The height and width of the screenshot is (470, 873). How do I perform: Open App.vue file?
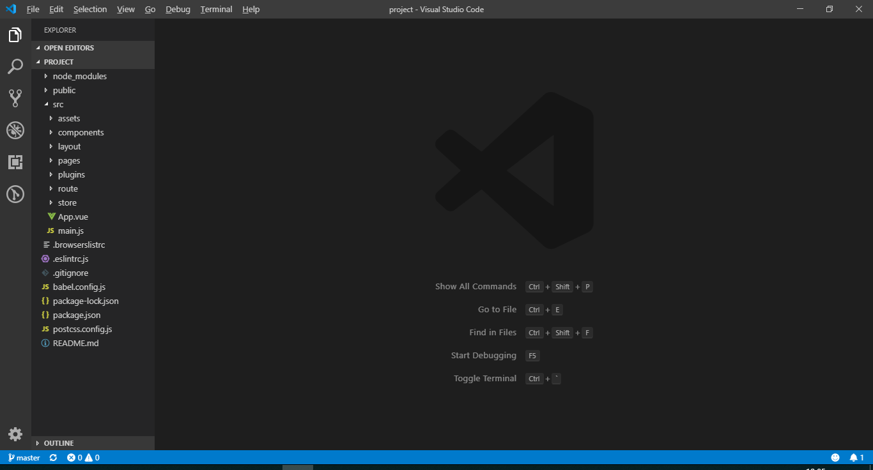coord(93,216)
